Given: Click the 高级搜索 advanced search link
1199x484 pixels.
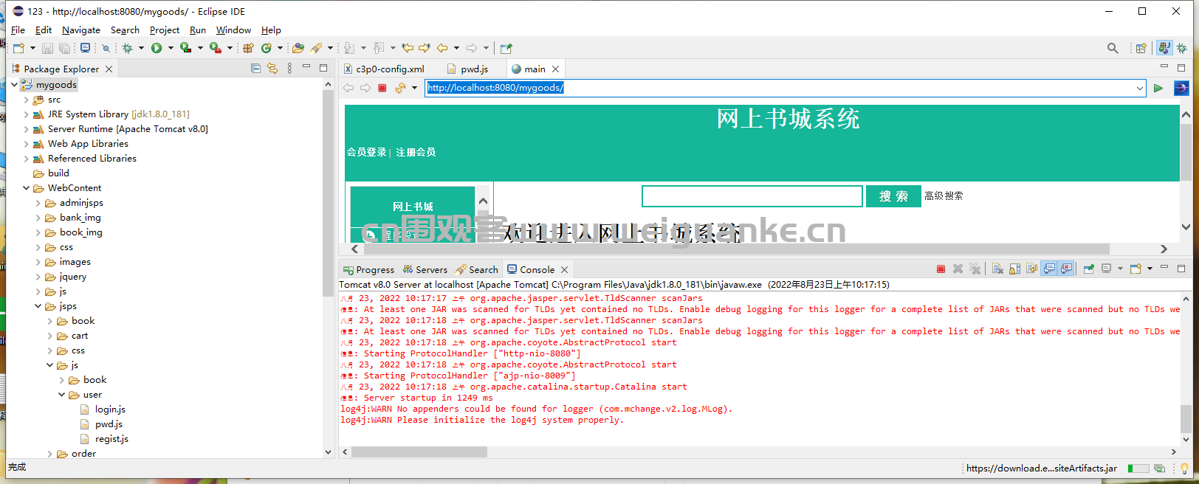Looking at the screenshot, I should pos(944,196).
